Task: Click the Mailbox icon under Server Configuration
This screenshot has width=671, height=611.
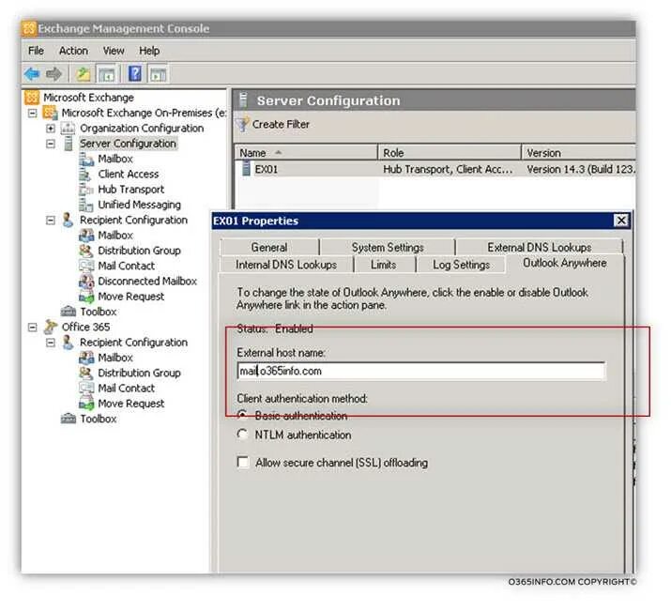Action: coord(86,160)
